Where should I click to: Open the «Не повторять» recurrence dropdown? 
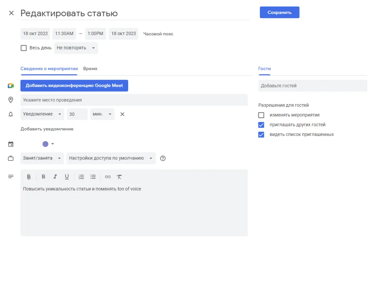76,48
